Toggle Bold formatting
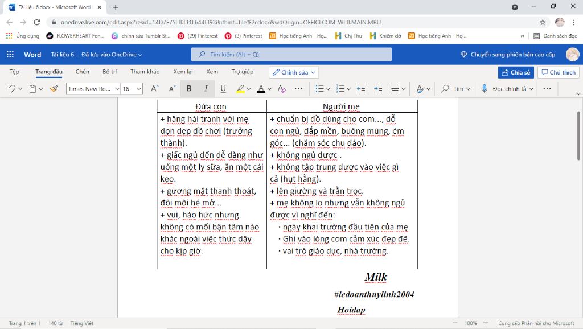The image size is (583, 329). [189, 88]
